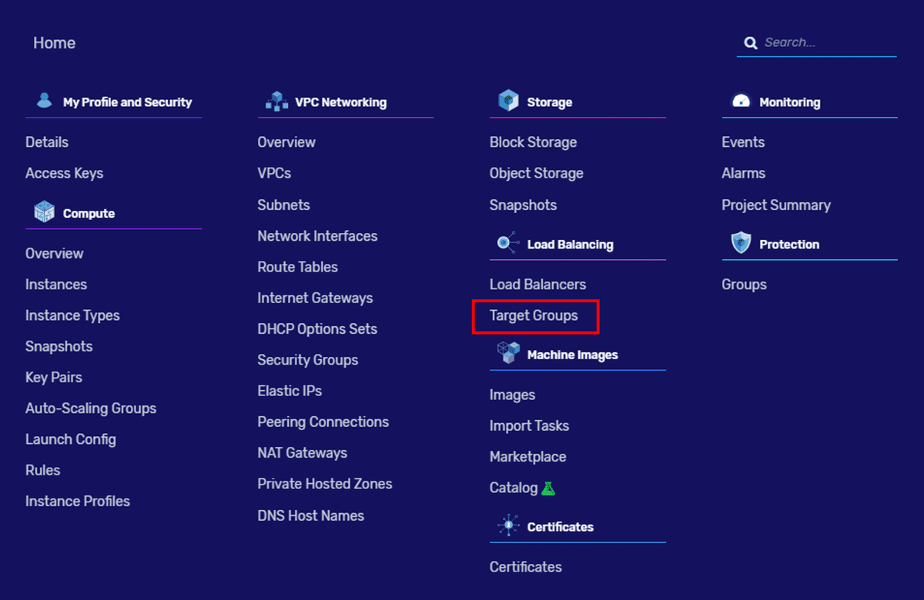Screen dimensions: 924x600
Task: Open the Instances page
Action: point(56,285)
